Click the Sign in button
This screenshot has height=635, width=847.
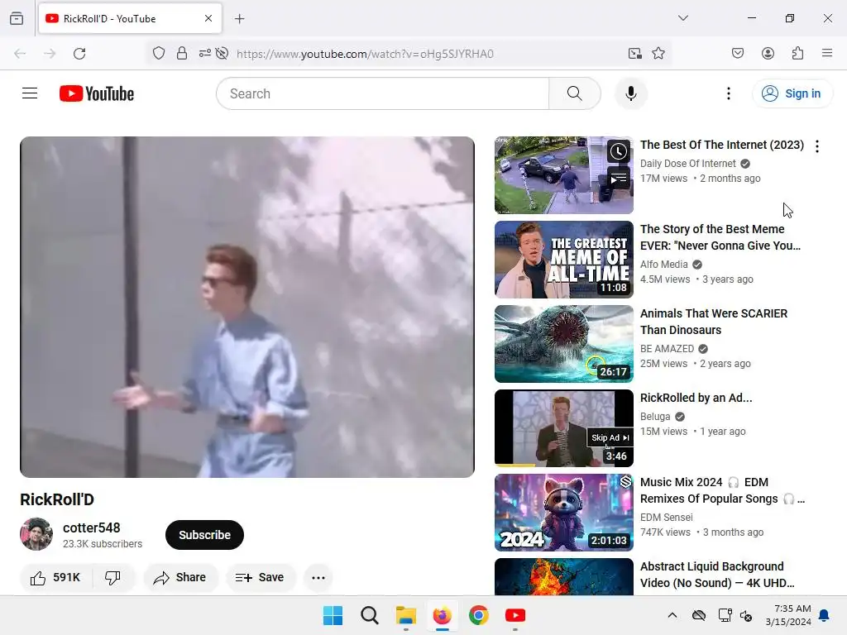[x=792, y=93]
